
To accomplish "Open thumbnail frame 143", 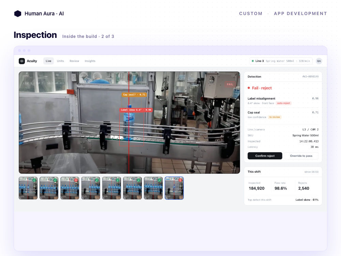I will pyautogui.click(x=49, y=188).
